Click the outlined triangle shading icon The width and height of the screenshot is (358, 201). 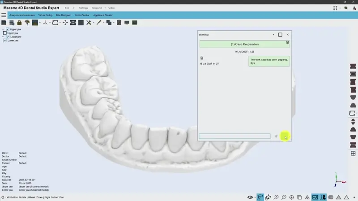[346, 197]
